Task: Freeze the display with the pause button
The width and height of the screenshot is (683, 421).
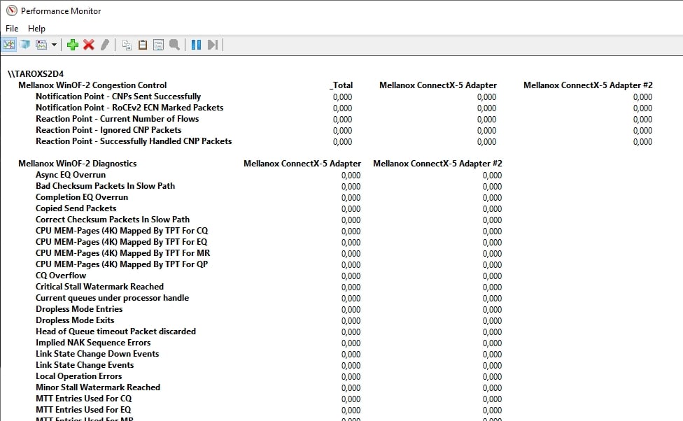Action: 196,45
